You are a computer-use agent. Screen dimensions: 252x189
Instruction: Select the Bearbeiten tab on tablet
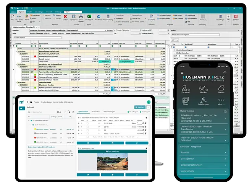coord(83,112)
